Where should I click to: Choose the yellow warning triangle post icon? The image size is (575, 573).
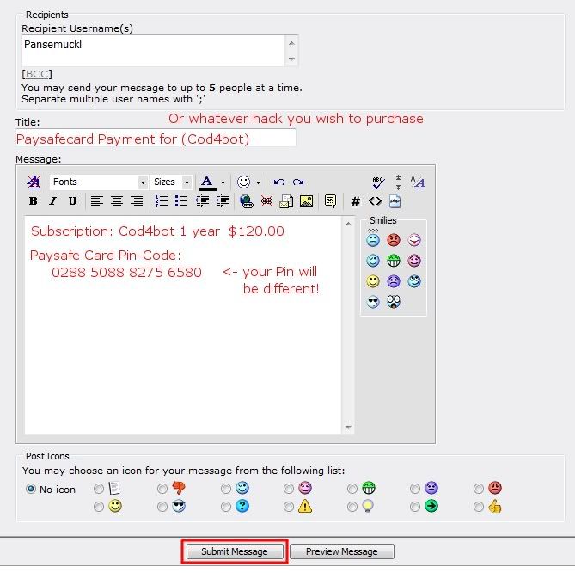coord(289,507)
